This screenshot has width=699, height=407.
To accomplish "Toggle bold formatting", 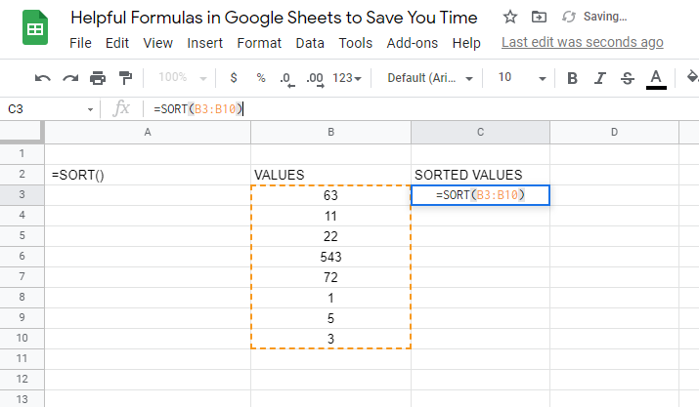I will pos(572,78).
